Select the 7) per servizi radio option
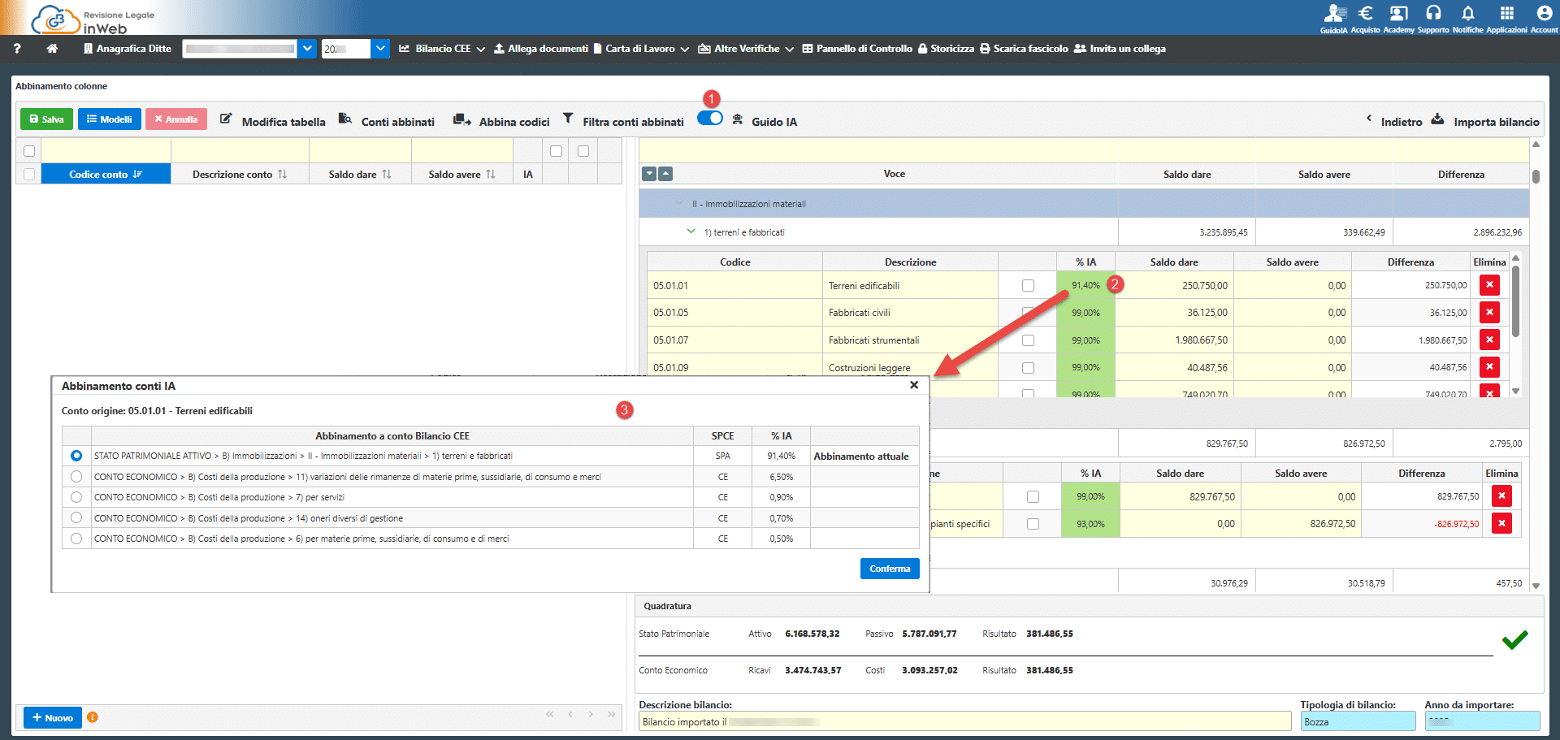 tap(76, 497)
